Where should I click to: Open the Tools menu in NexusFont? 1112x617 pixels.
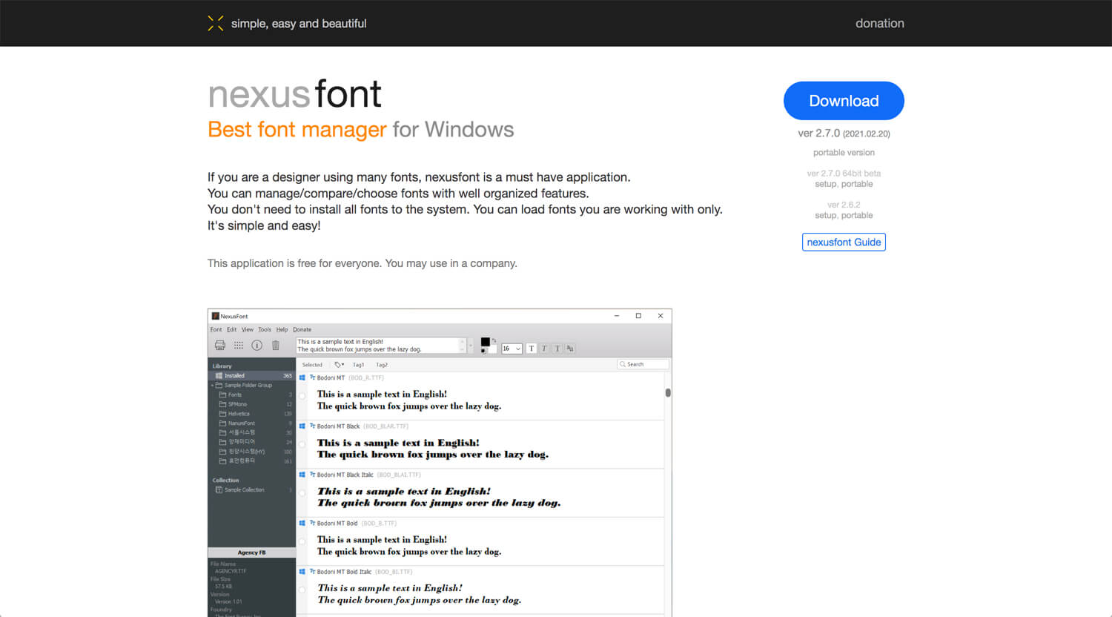[265, 329]
